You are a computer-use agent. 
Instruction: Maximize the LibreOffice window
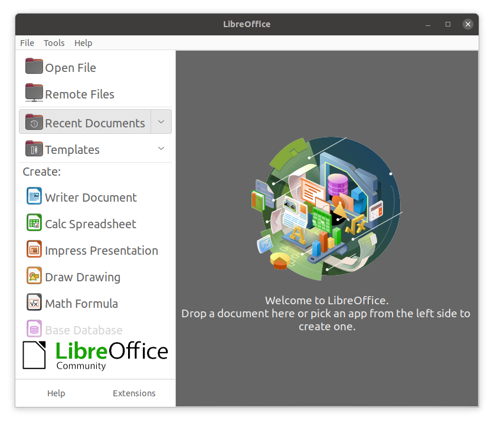coord(448,24)
